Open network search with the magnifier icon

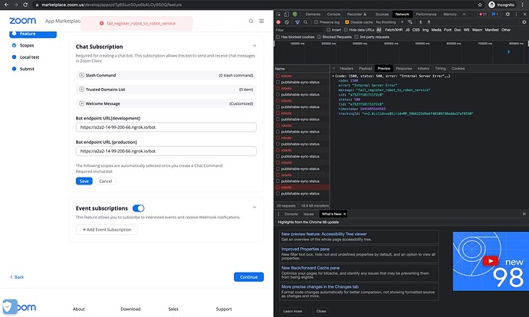click(305, 22)
